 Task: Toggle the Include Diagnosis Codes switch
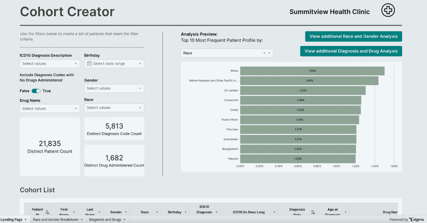point(36,91)
